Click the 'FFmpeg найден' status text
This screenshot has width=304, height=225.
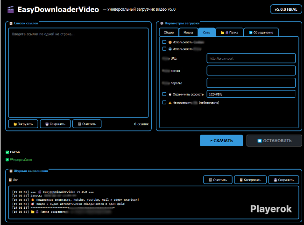pos(21,160)
